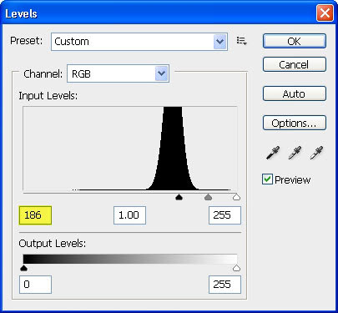Image resolution: width=338 pixels, height=313 pixels.
Task: Click the output white level slider
Action: coord(236,268)
